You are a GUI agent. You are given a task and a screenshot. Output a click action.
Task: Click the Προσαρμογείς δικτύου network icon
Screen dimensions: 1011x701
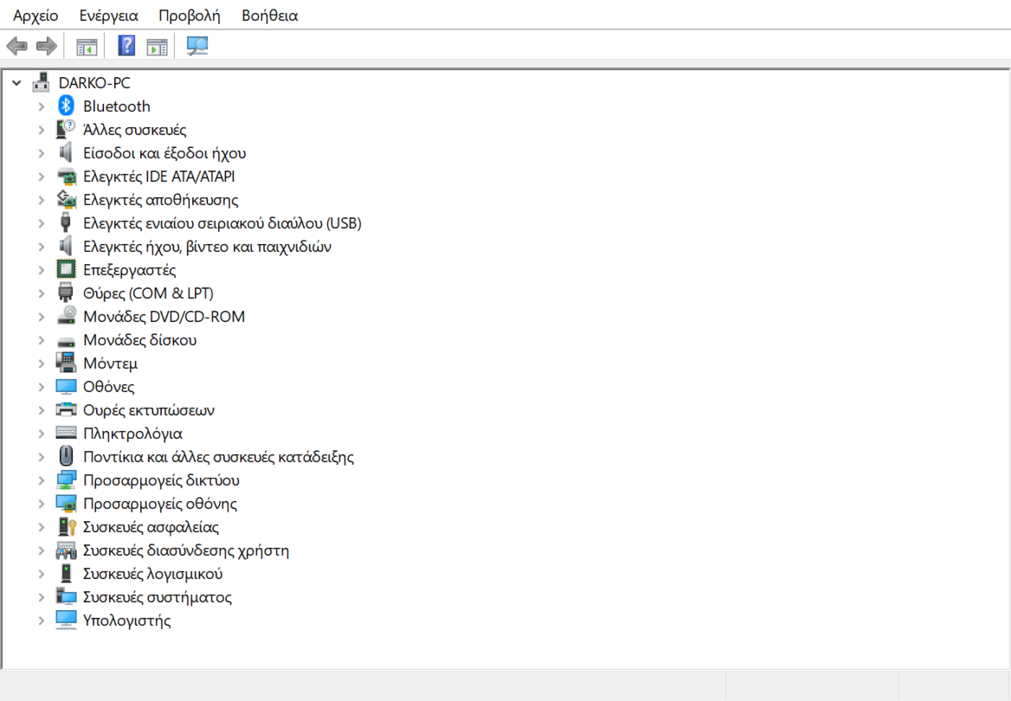66,479
